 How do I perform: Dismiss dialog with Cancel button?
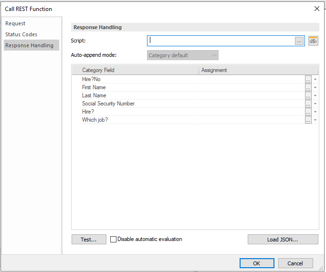(x=295, y=263)
